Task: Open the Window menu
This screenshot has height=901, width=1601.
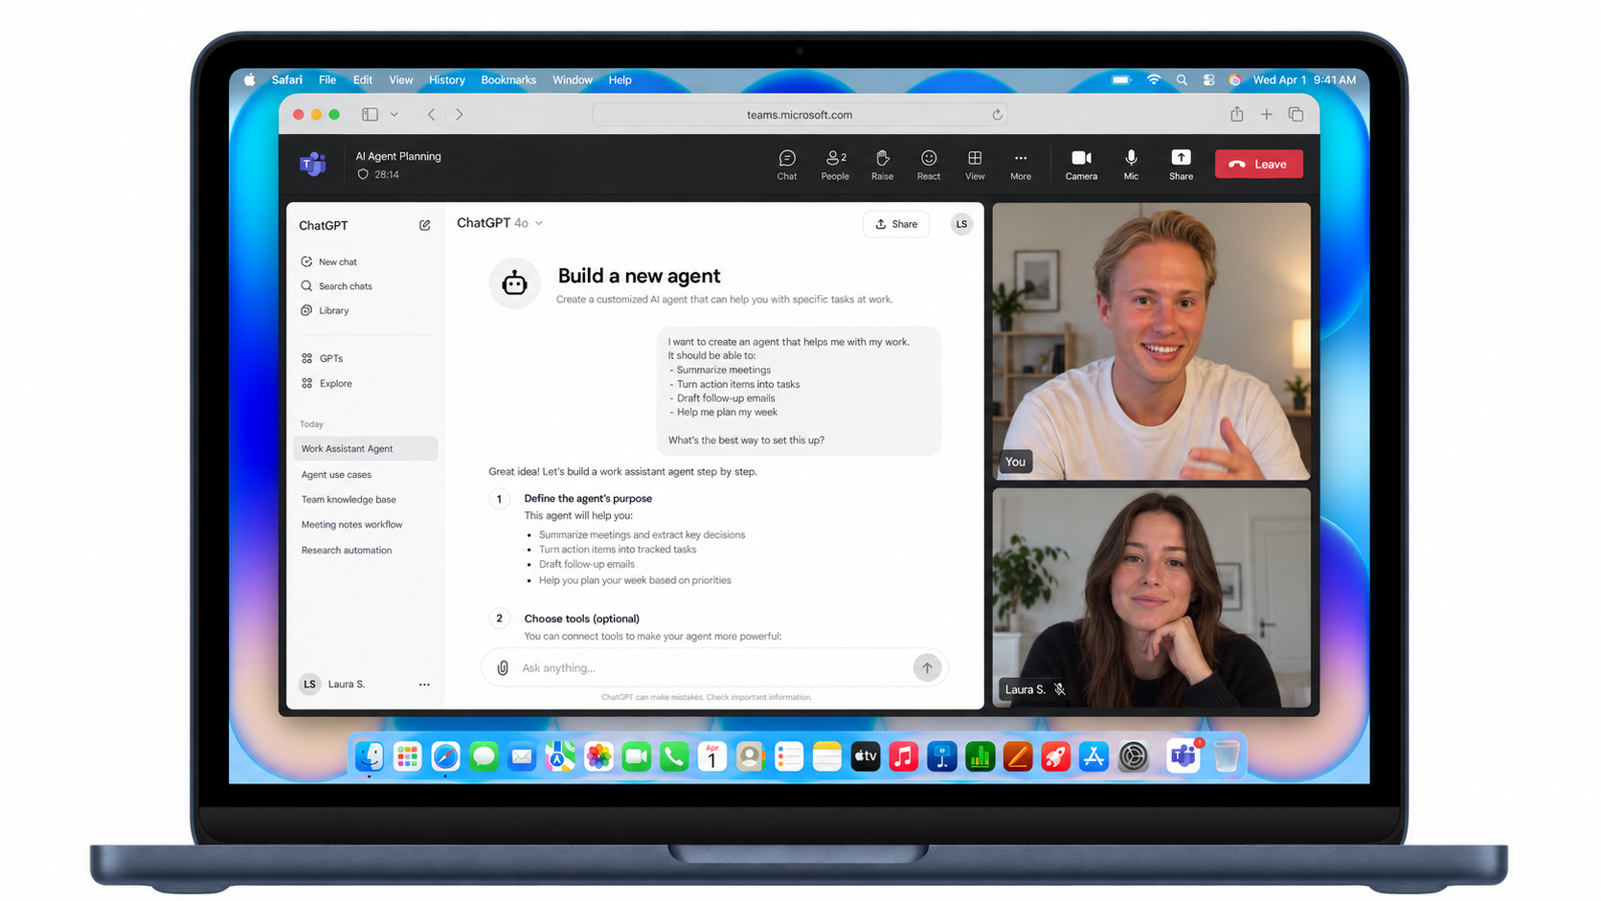Action: pos(573,80)
